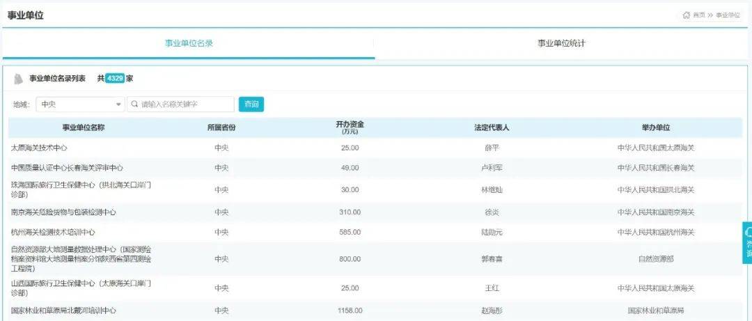Click 国家林业和草原局北戴河培训中心 entry
This screenshot has width=752, height=321.
pos(63,311)
